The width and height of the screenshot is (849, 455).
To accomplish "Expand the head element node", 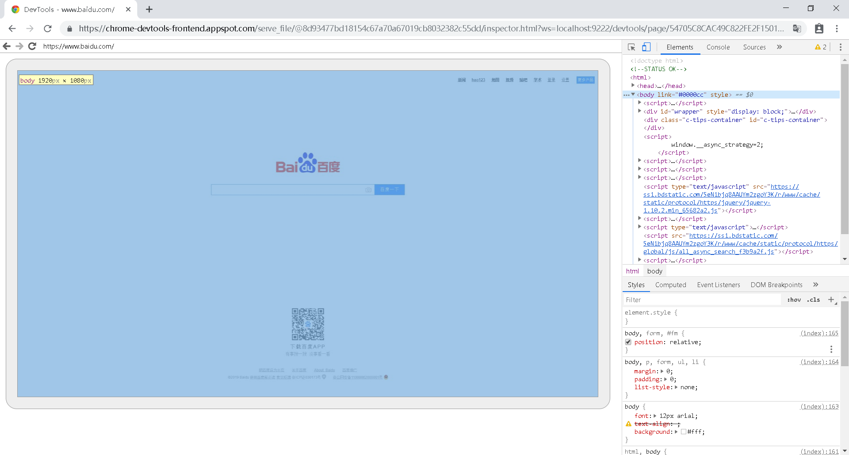I will click(633, 85).
